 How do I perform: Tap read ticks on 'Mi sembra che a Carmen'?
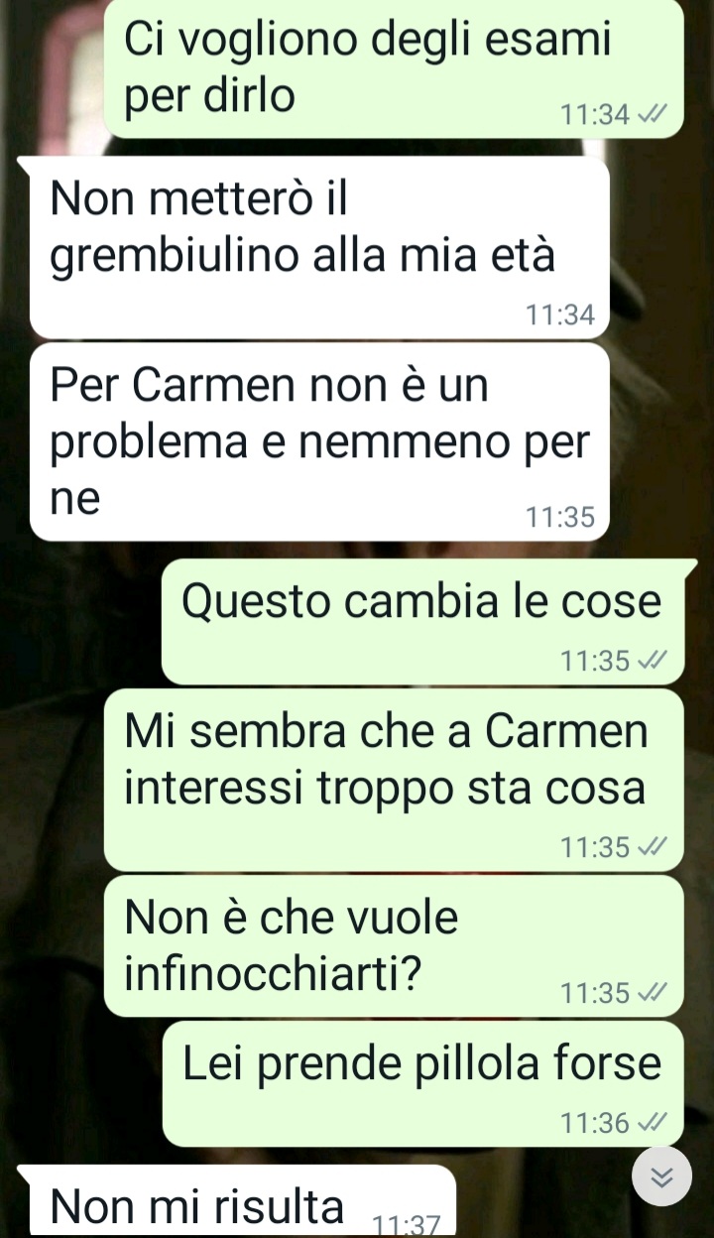[653, 847]
